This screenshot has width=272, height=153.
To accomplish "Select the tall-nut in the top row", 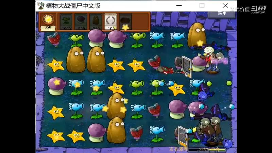I will (x=196, y=35).
